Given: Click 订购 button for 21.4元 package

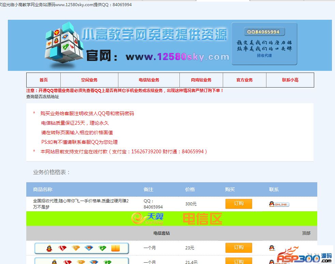Looking at the screenshot, I should [x=239, y=261].
